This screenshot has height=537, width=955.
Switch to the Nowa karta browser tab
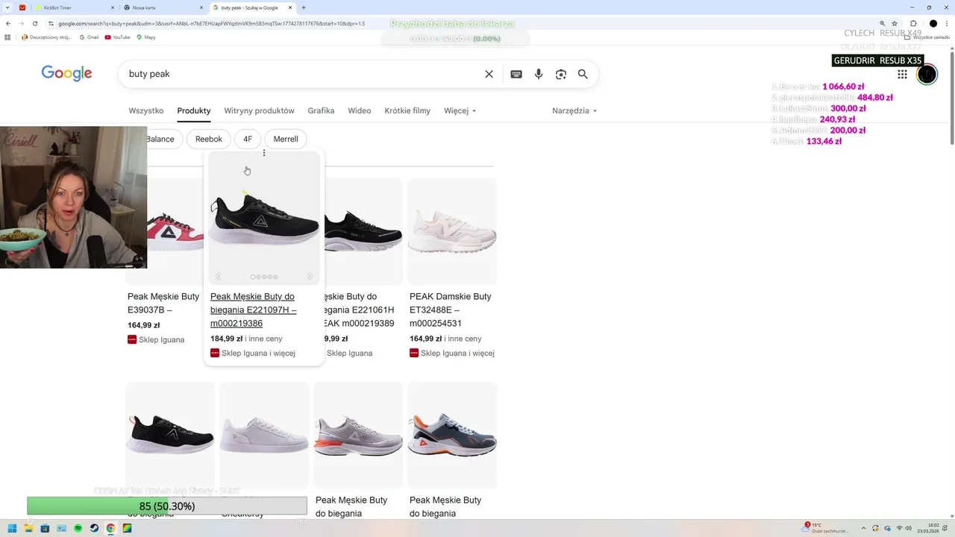tap(163, 7)
